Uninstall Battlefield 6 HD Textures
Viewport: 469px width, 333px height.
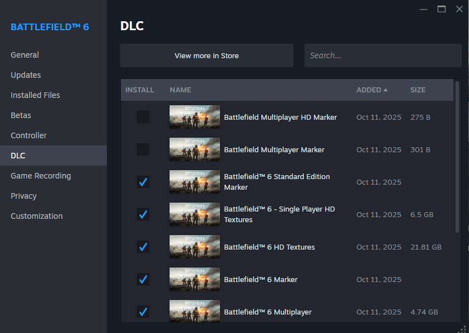pyautogui.click(x=143, y=247)
